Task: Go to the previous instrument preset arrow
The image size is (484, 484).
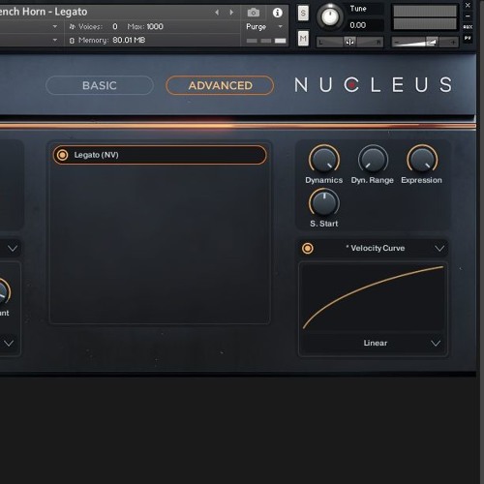Action: coord(217,13)
